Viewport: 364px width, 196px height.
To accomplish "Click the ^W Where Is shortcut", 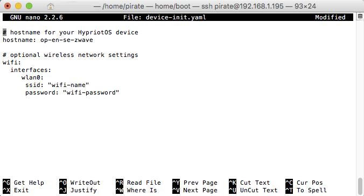I will coord(136,190).
